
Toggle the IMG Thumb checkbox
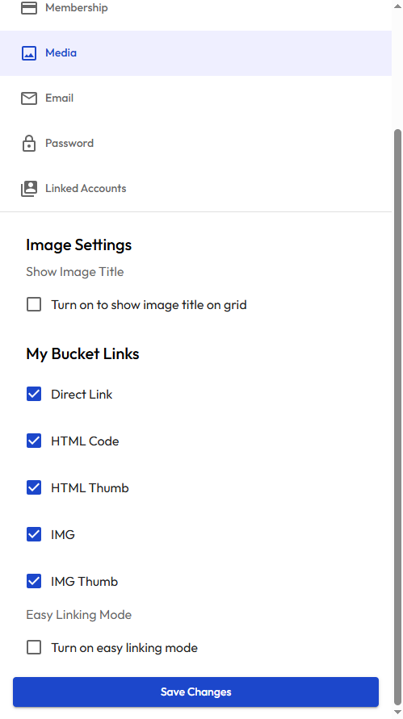click(x=34, y=581)
